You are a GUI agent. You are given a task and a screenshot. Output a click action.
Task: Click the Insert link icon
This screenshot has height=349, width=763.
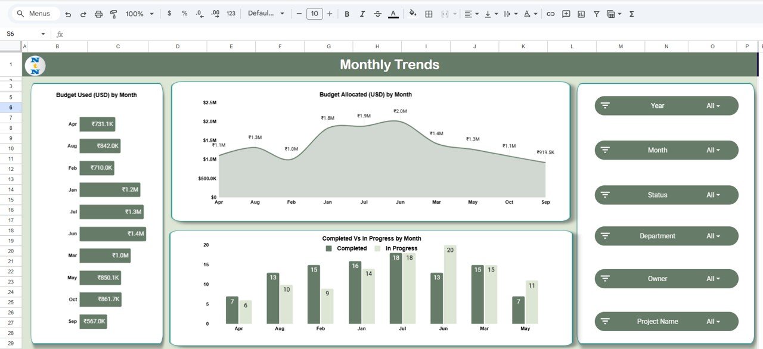pyautogui.click(x=550, y=13)
